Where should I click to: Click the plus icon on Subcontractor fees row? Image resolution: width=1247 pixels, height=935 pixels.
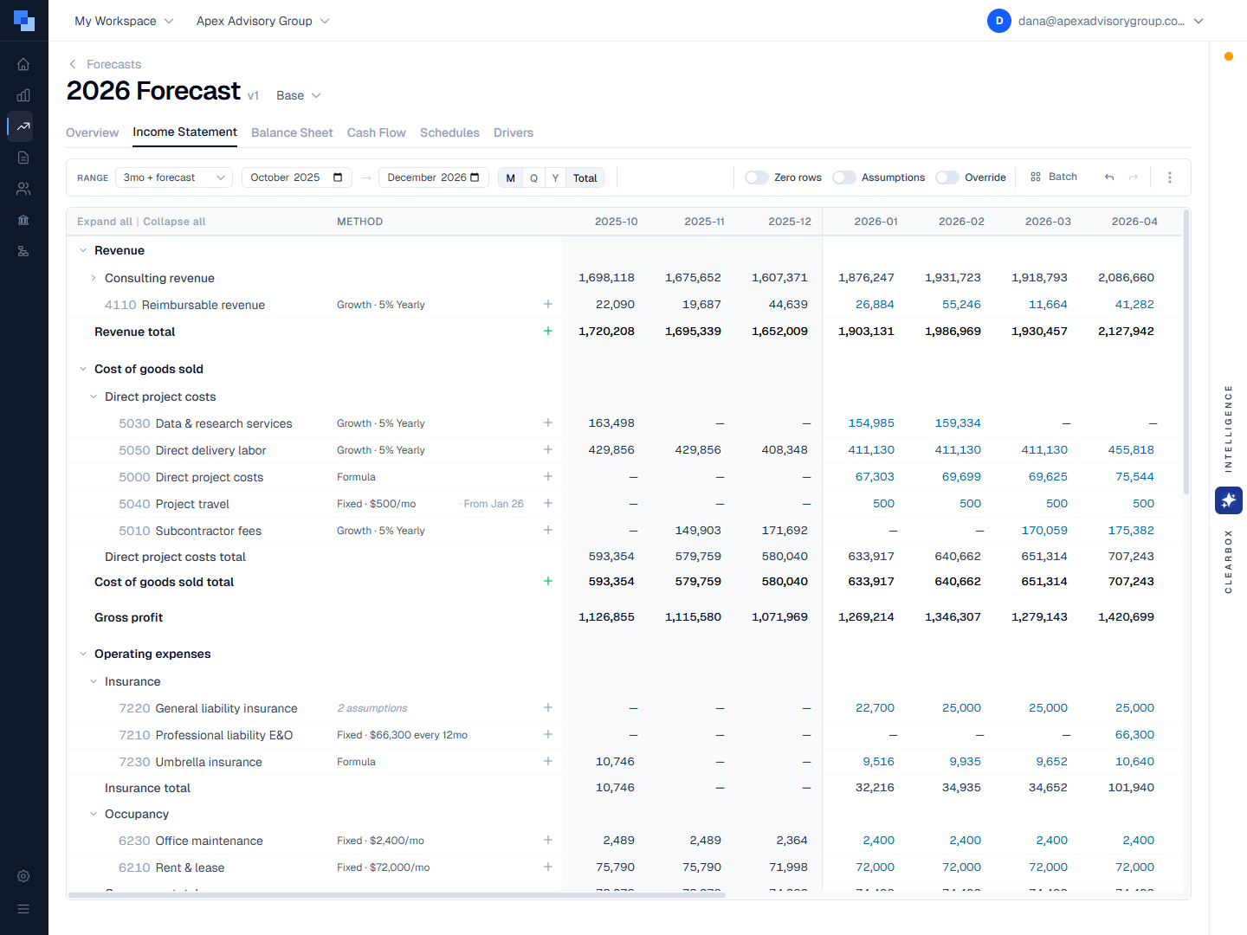(x=548, y=530)
